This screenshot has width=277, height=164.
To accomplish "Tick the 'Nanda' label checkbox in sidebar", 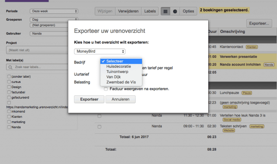I will coord(9,127).
